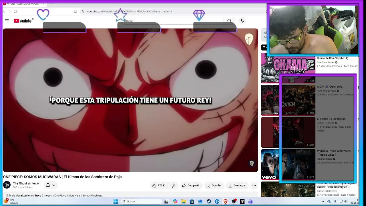The image size is (366, 206).
Task: Click the video player to pause playback
Action: click(130, 100)
